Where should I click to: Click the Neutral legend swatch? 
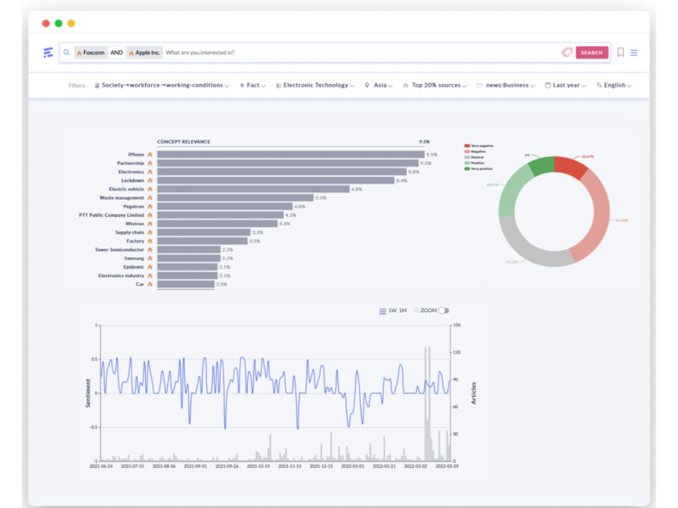point(467,157)
